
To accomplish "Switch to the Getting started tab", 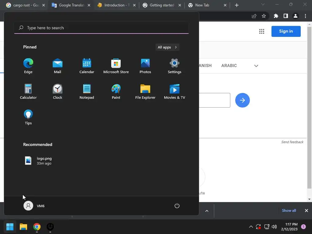I will [162, 5].
